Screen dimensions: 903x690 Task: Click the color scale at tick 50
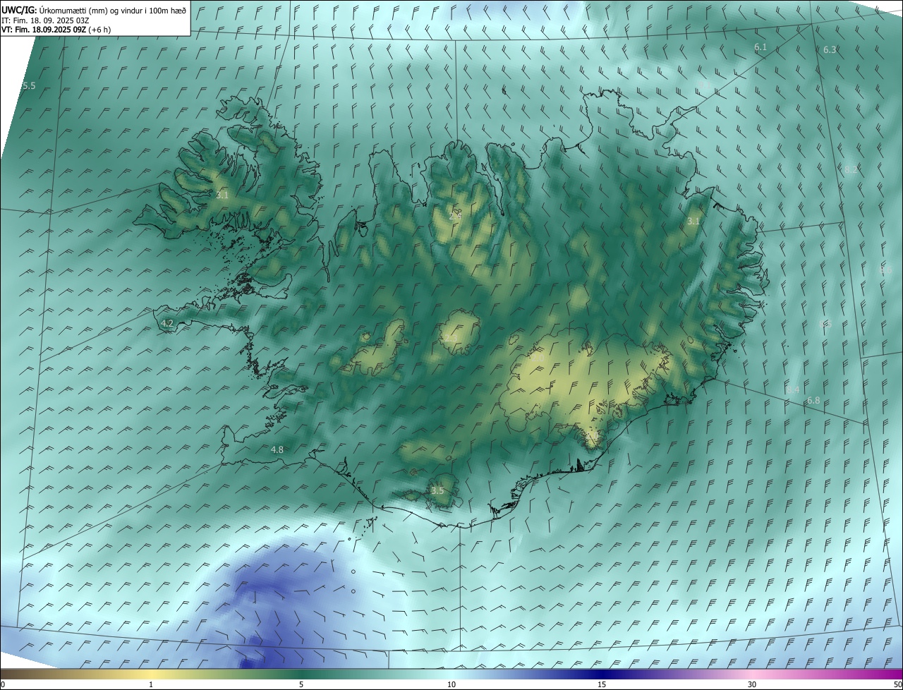click(897, 684)
